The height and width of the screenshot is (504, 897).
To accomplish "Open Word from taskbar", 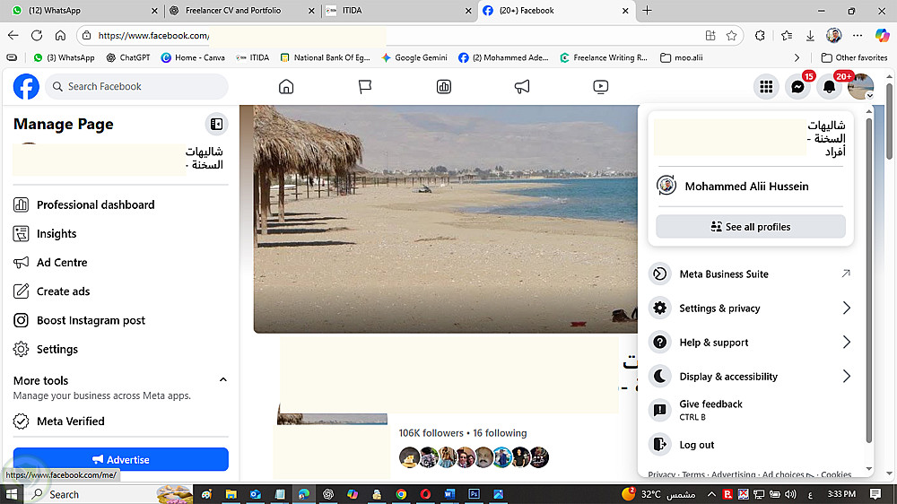I will [x=449, y=494].
